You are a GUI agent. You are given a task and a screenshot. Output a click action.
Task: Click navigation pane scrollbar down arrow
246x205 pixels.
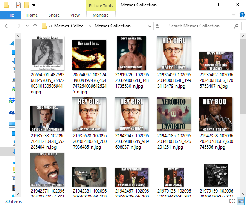pyautogui.click(x=18, y=194)
